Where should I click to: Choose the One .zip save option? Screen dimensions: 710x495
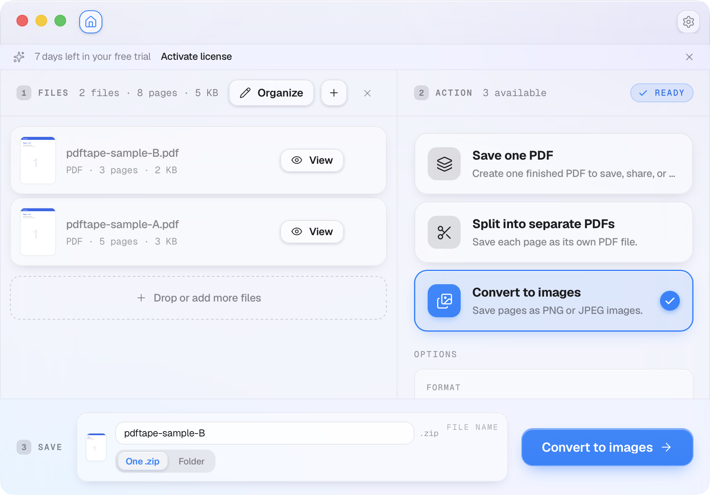coord(142,461)
